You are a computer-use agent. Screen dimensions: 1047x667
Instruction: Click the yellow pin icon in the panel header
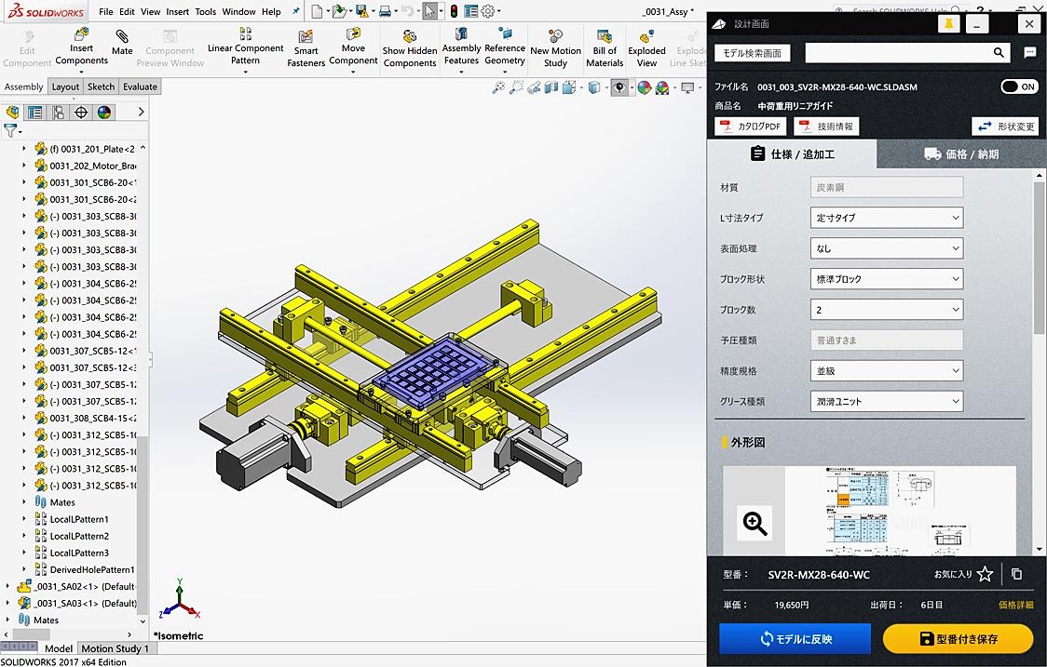point(948,24)
